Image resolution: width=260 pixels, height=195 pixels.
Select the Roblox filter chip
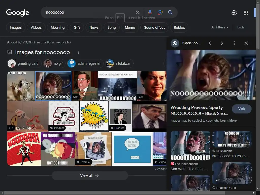point(179,27)
